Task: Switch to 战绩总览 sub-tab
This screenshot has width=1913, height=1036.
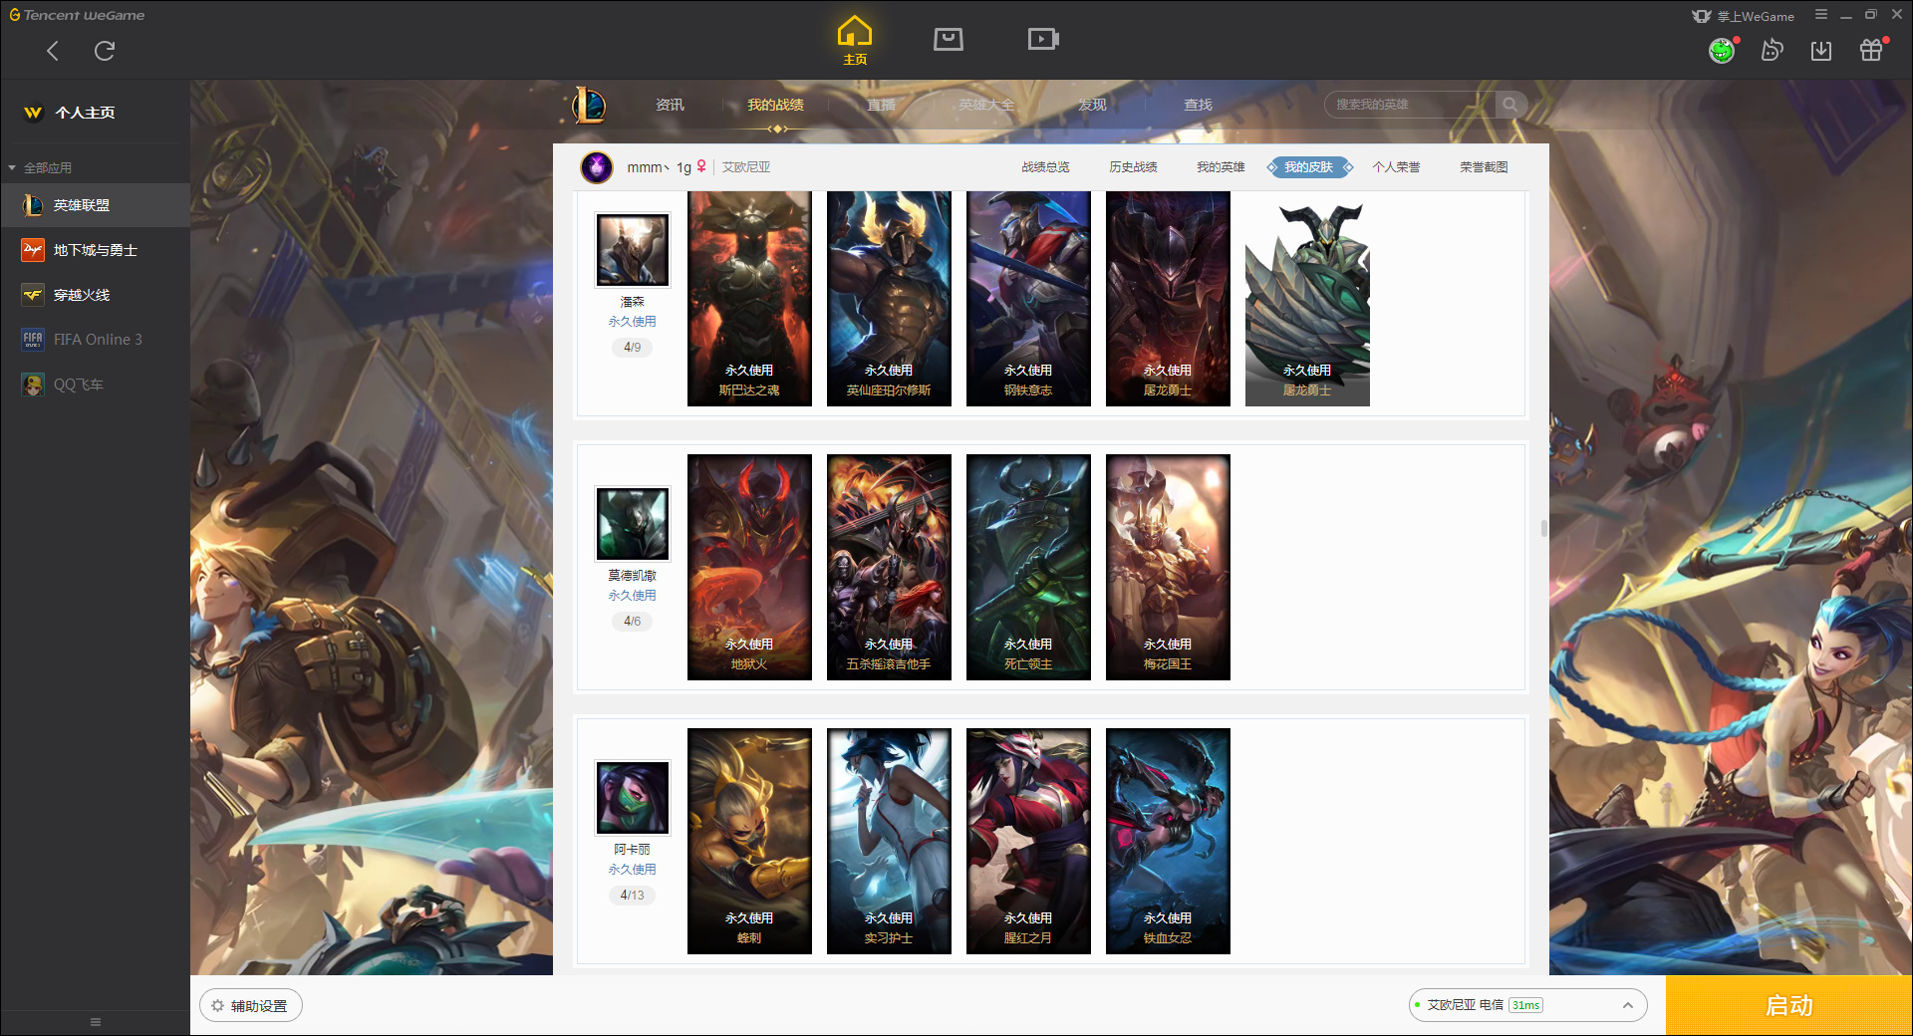Action: click(x=1045, y=167)
